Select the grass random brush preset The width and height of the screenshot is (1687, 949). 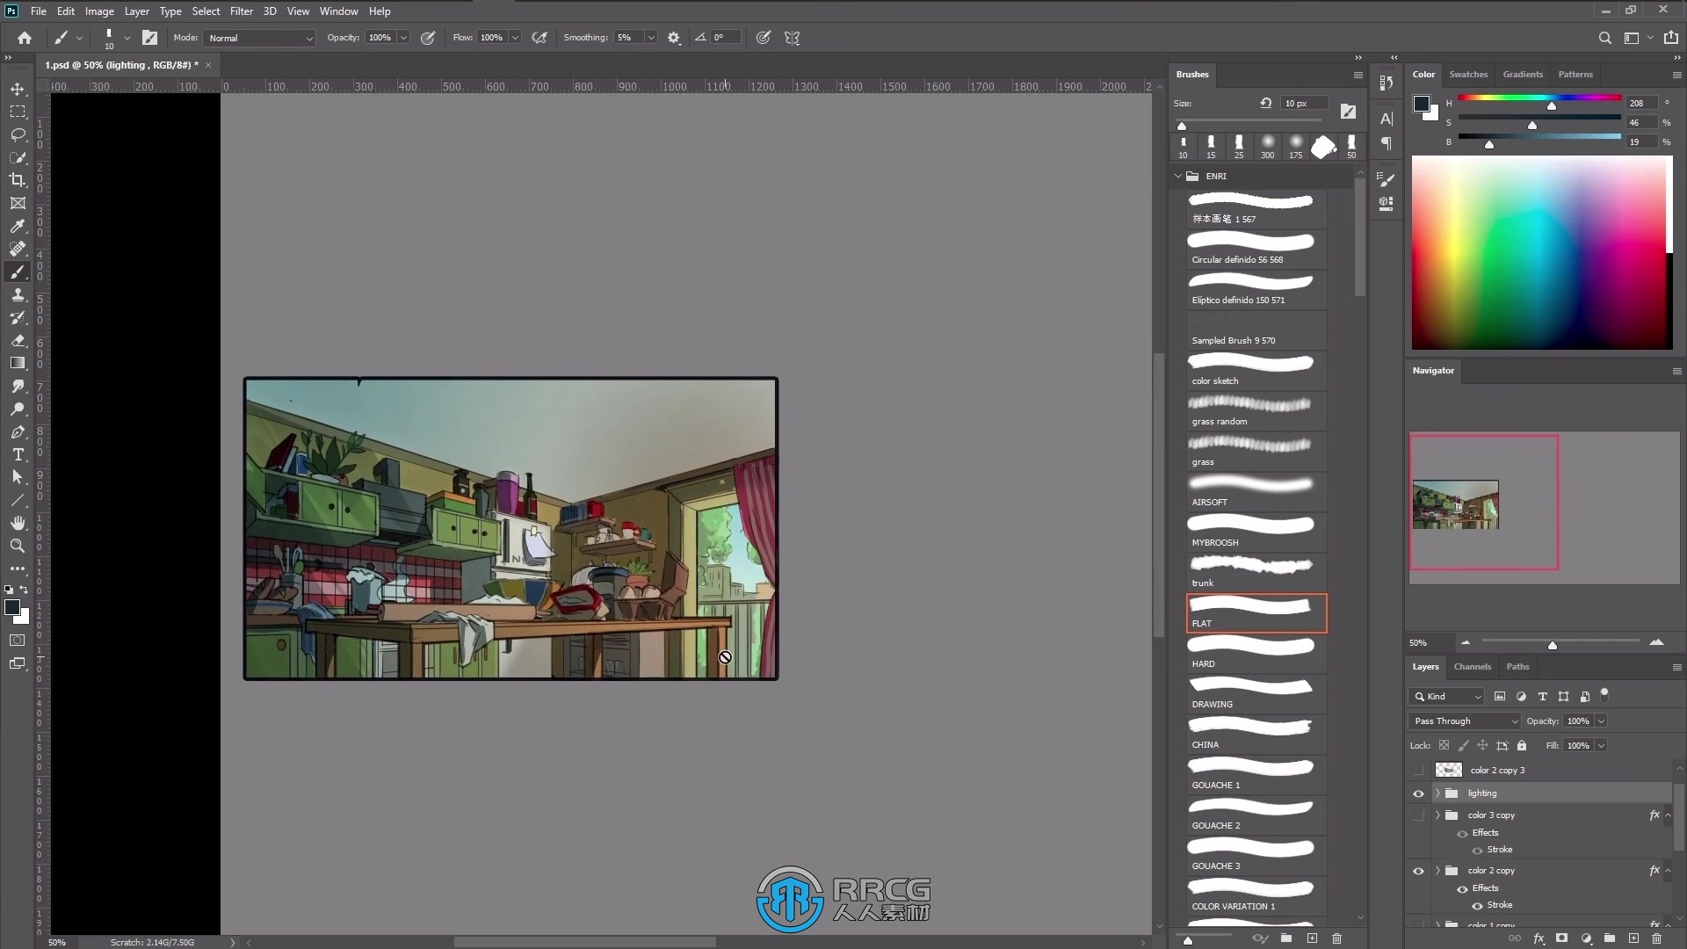(x=1256, y=411)
